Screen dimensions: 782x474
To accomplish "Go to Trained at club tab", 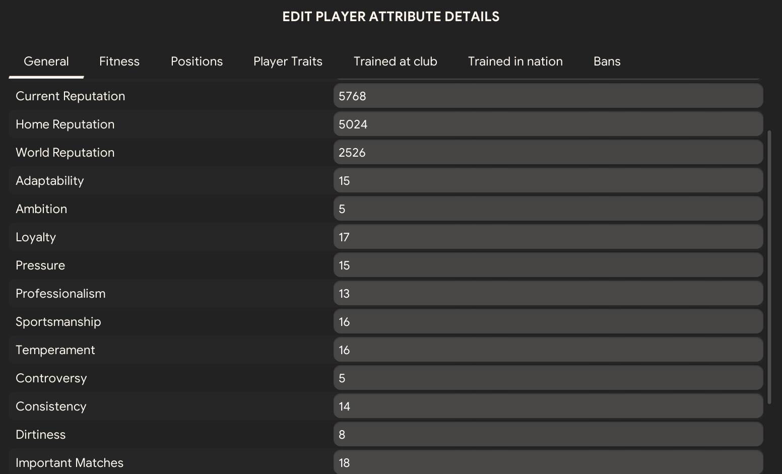I will pos(395,61).
